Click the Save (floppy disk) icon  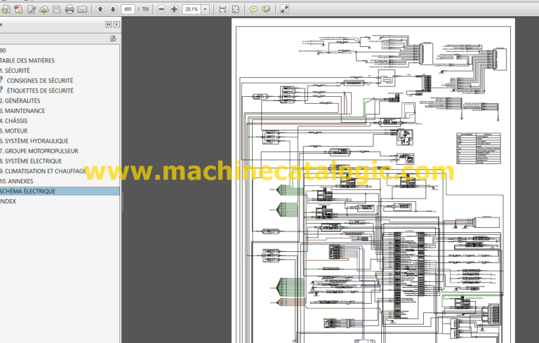(x=57, y=9)
